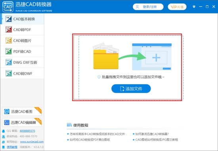218x151 pixels.
Task: Minimize the converter window
Action: coord(201,7)
